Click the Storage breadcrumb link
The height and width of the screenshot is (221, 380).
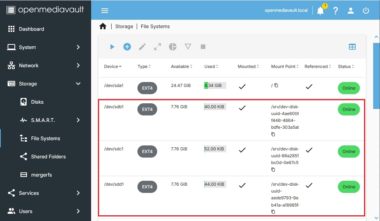[x=124, y=26]
